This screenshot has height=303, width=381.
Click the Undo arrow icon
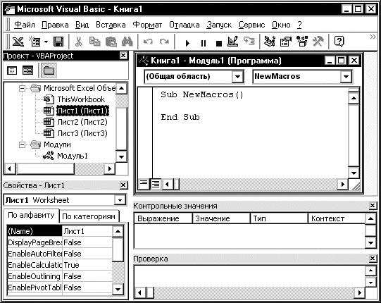148,42
